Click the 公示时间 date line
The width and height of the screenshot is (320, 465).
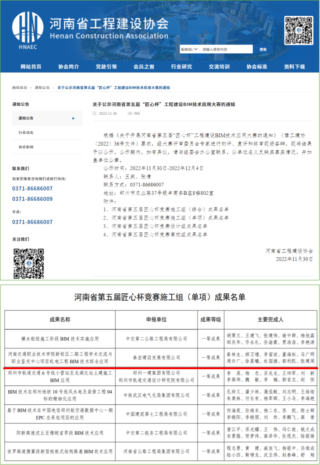pyautogui.click(x=153, y=168)
